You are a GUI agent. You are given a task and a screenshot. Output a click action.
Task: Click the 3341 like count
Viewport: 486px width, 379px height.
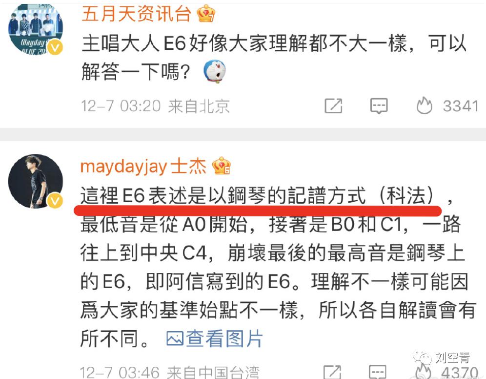coord(461,106)
